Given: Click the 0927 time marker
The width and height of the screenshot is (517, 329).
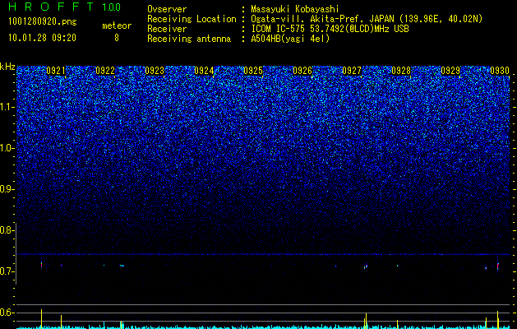Looking at the screenshot, I should coord(352,71).
